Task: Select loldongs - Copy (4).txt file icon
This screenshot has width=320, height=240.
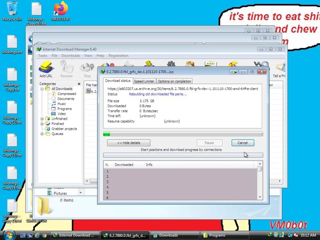Action: pyautogui.click(x=12, y=178)
